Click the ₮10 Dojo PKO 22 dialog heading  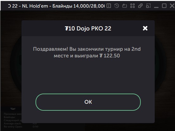click(x=88, y=29)
